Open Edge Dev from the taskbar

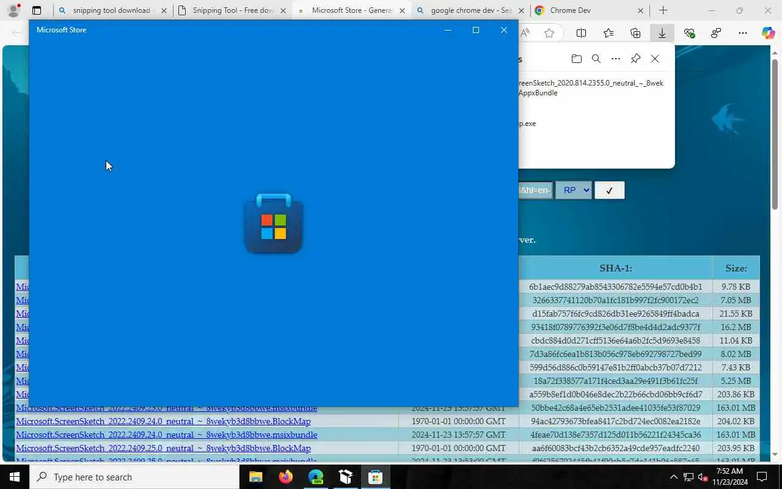tap(316, 477)
